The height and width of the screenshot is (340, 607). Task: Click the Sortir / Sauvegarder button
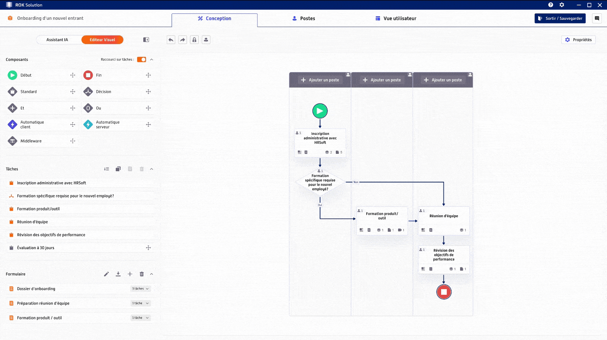(560, 18)
